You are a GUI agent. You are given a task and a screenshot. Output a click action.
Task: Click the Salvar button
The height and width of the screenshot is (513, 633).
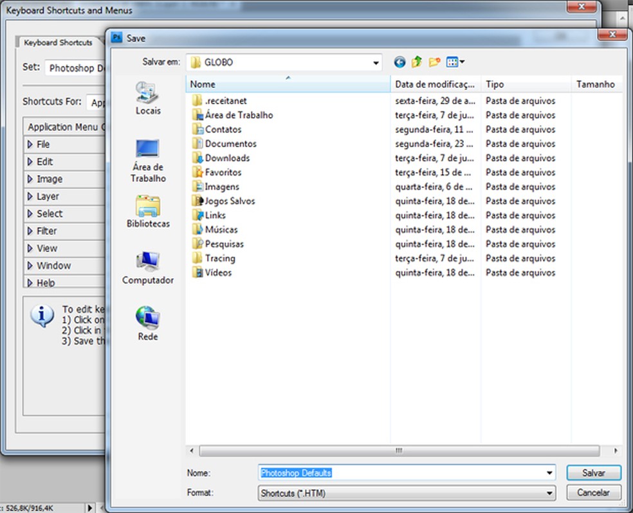[x=593, y=473]
